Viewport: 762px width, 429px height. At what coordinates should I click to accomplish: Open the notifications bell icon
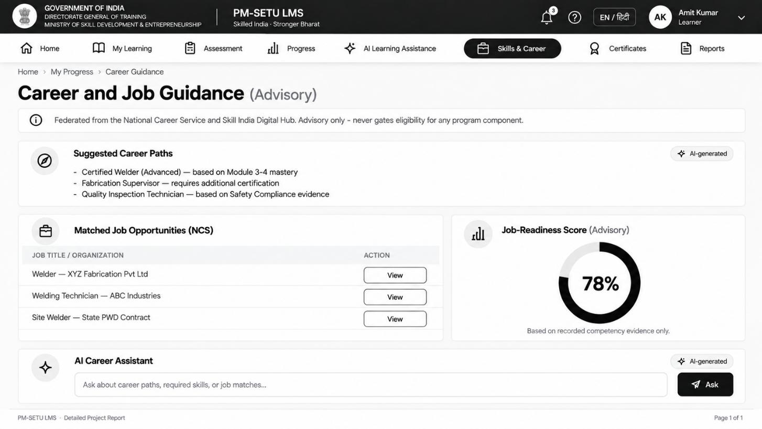(x=547, y=17)
